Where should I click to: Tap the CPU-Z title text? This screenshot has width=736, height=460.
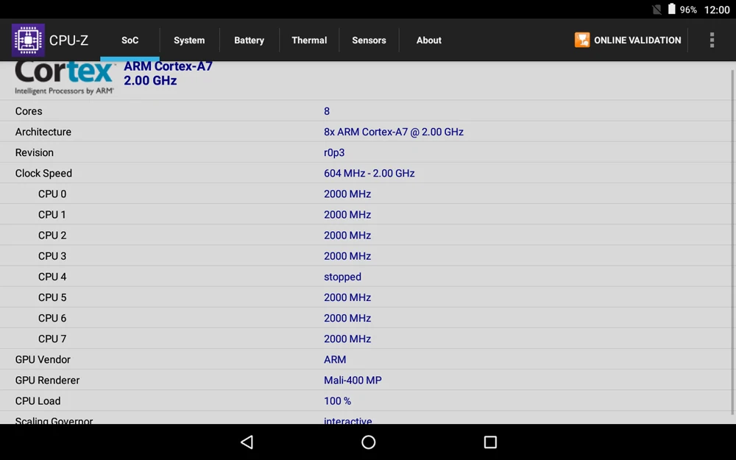pyautogui.click(x=68, y=40)
